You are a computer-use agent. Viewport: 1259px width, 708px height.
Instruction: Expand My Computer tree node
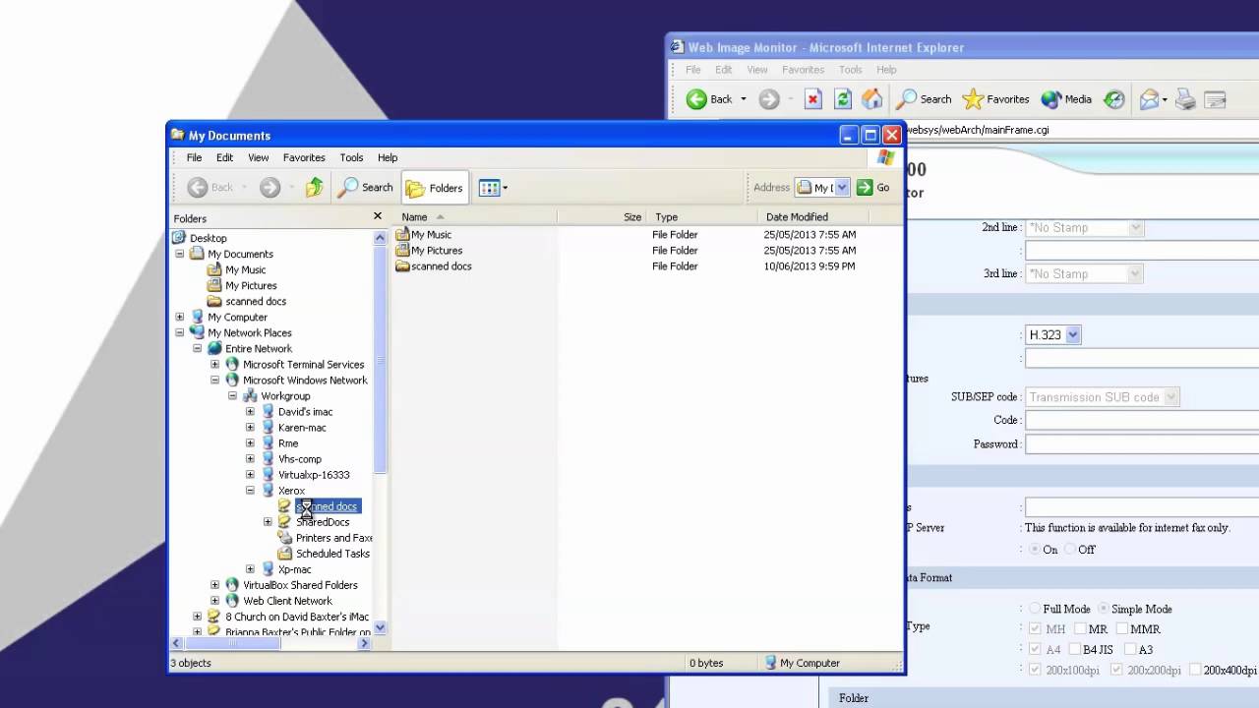[x=180, y=317]
